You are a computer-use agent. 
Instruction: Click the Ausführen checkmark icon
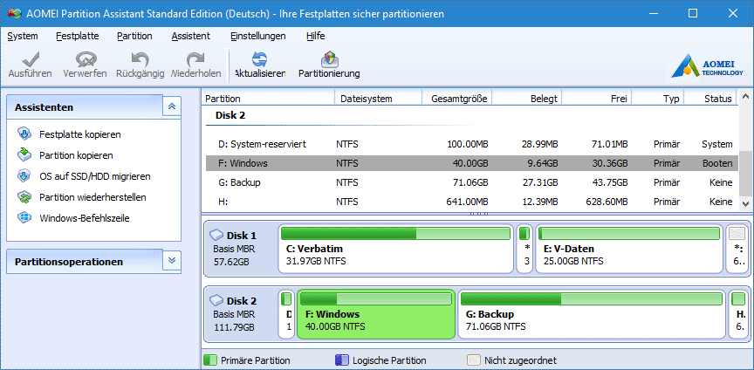[30, 59]
